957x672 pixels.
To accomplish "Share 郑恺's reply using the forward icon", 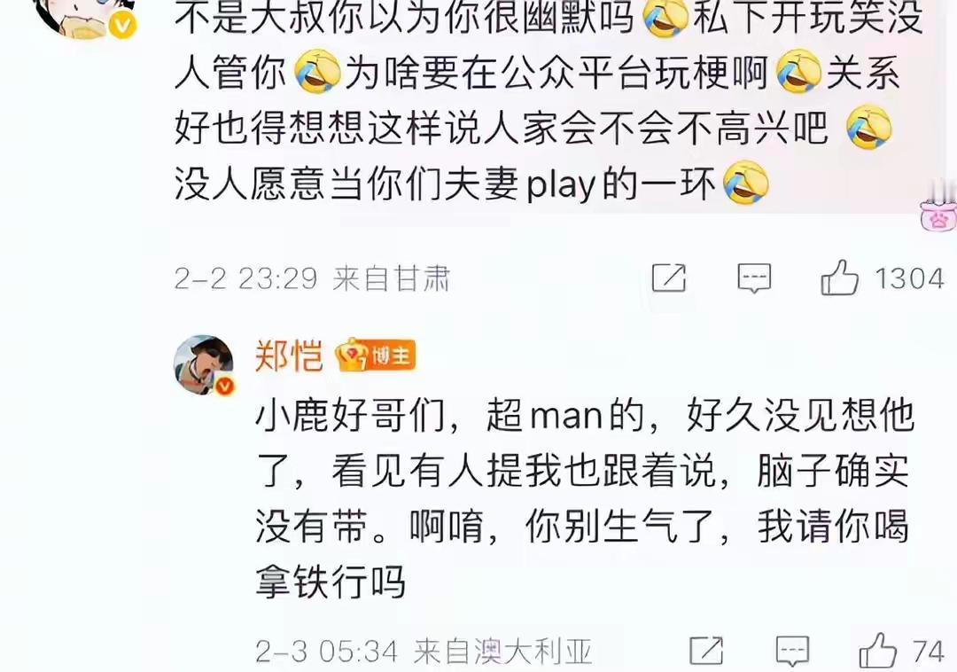I will coord(706,651).
